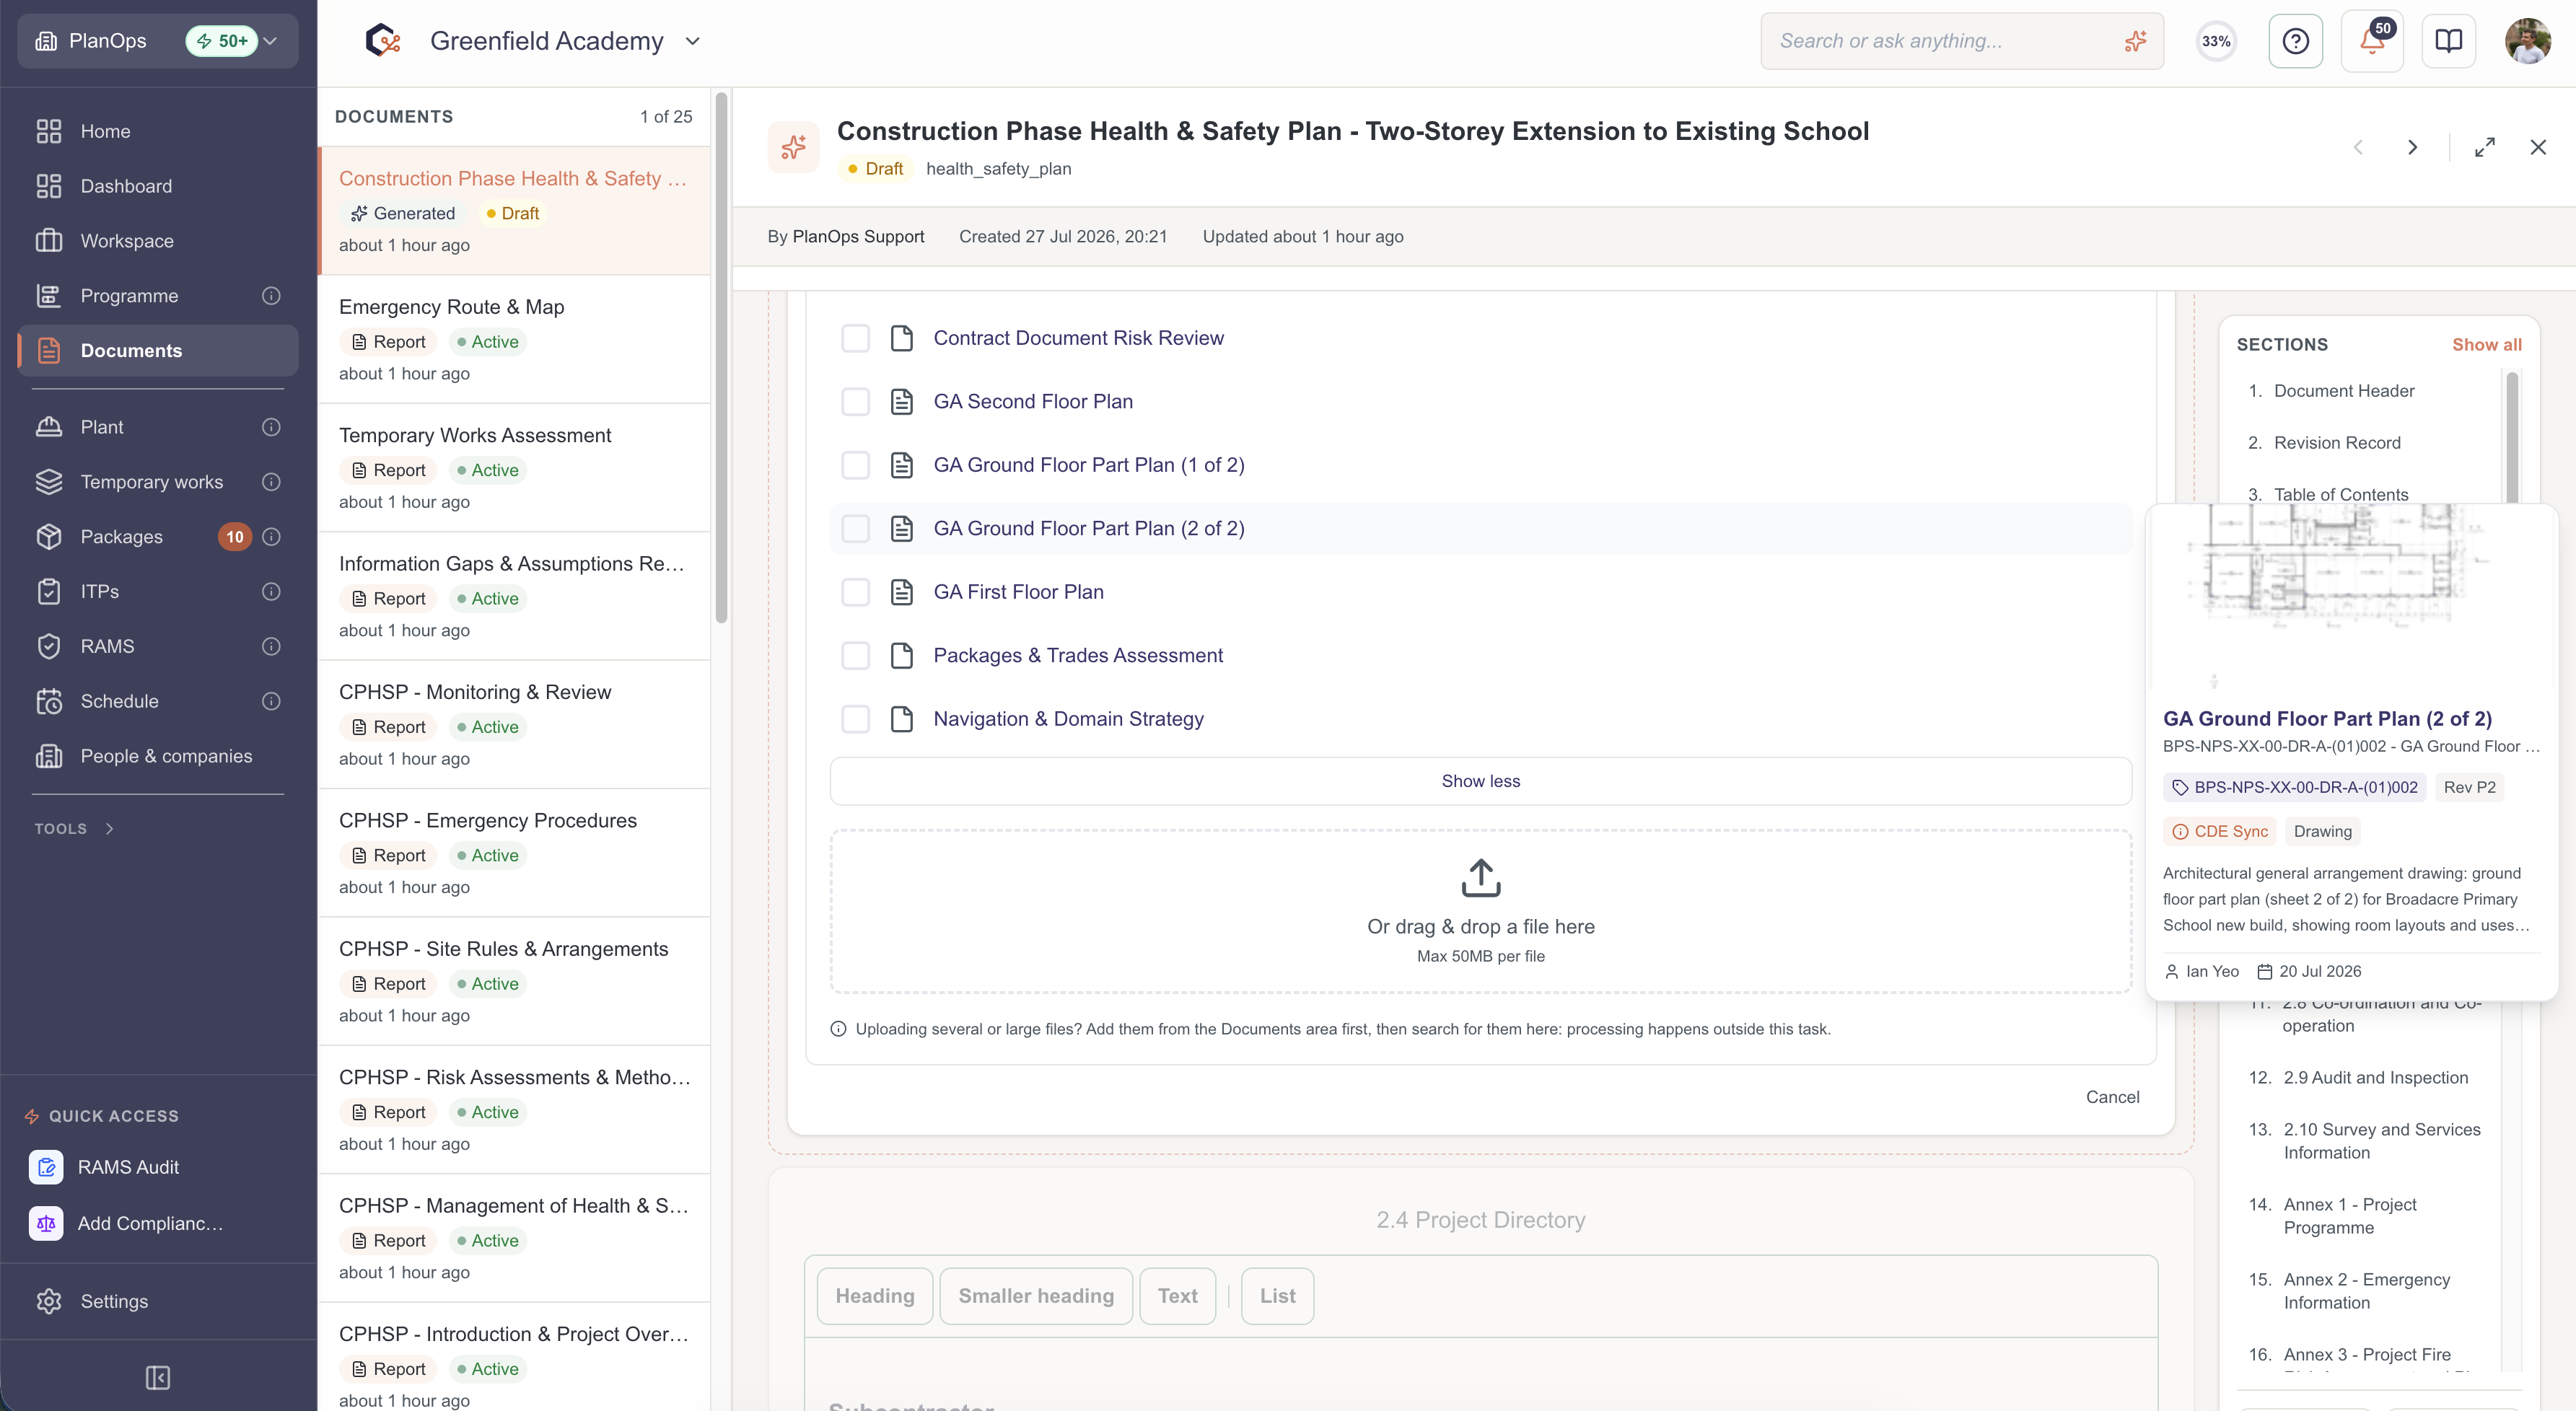Click the AI sparkle icon in search

[x=2135, y=41]
